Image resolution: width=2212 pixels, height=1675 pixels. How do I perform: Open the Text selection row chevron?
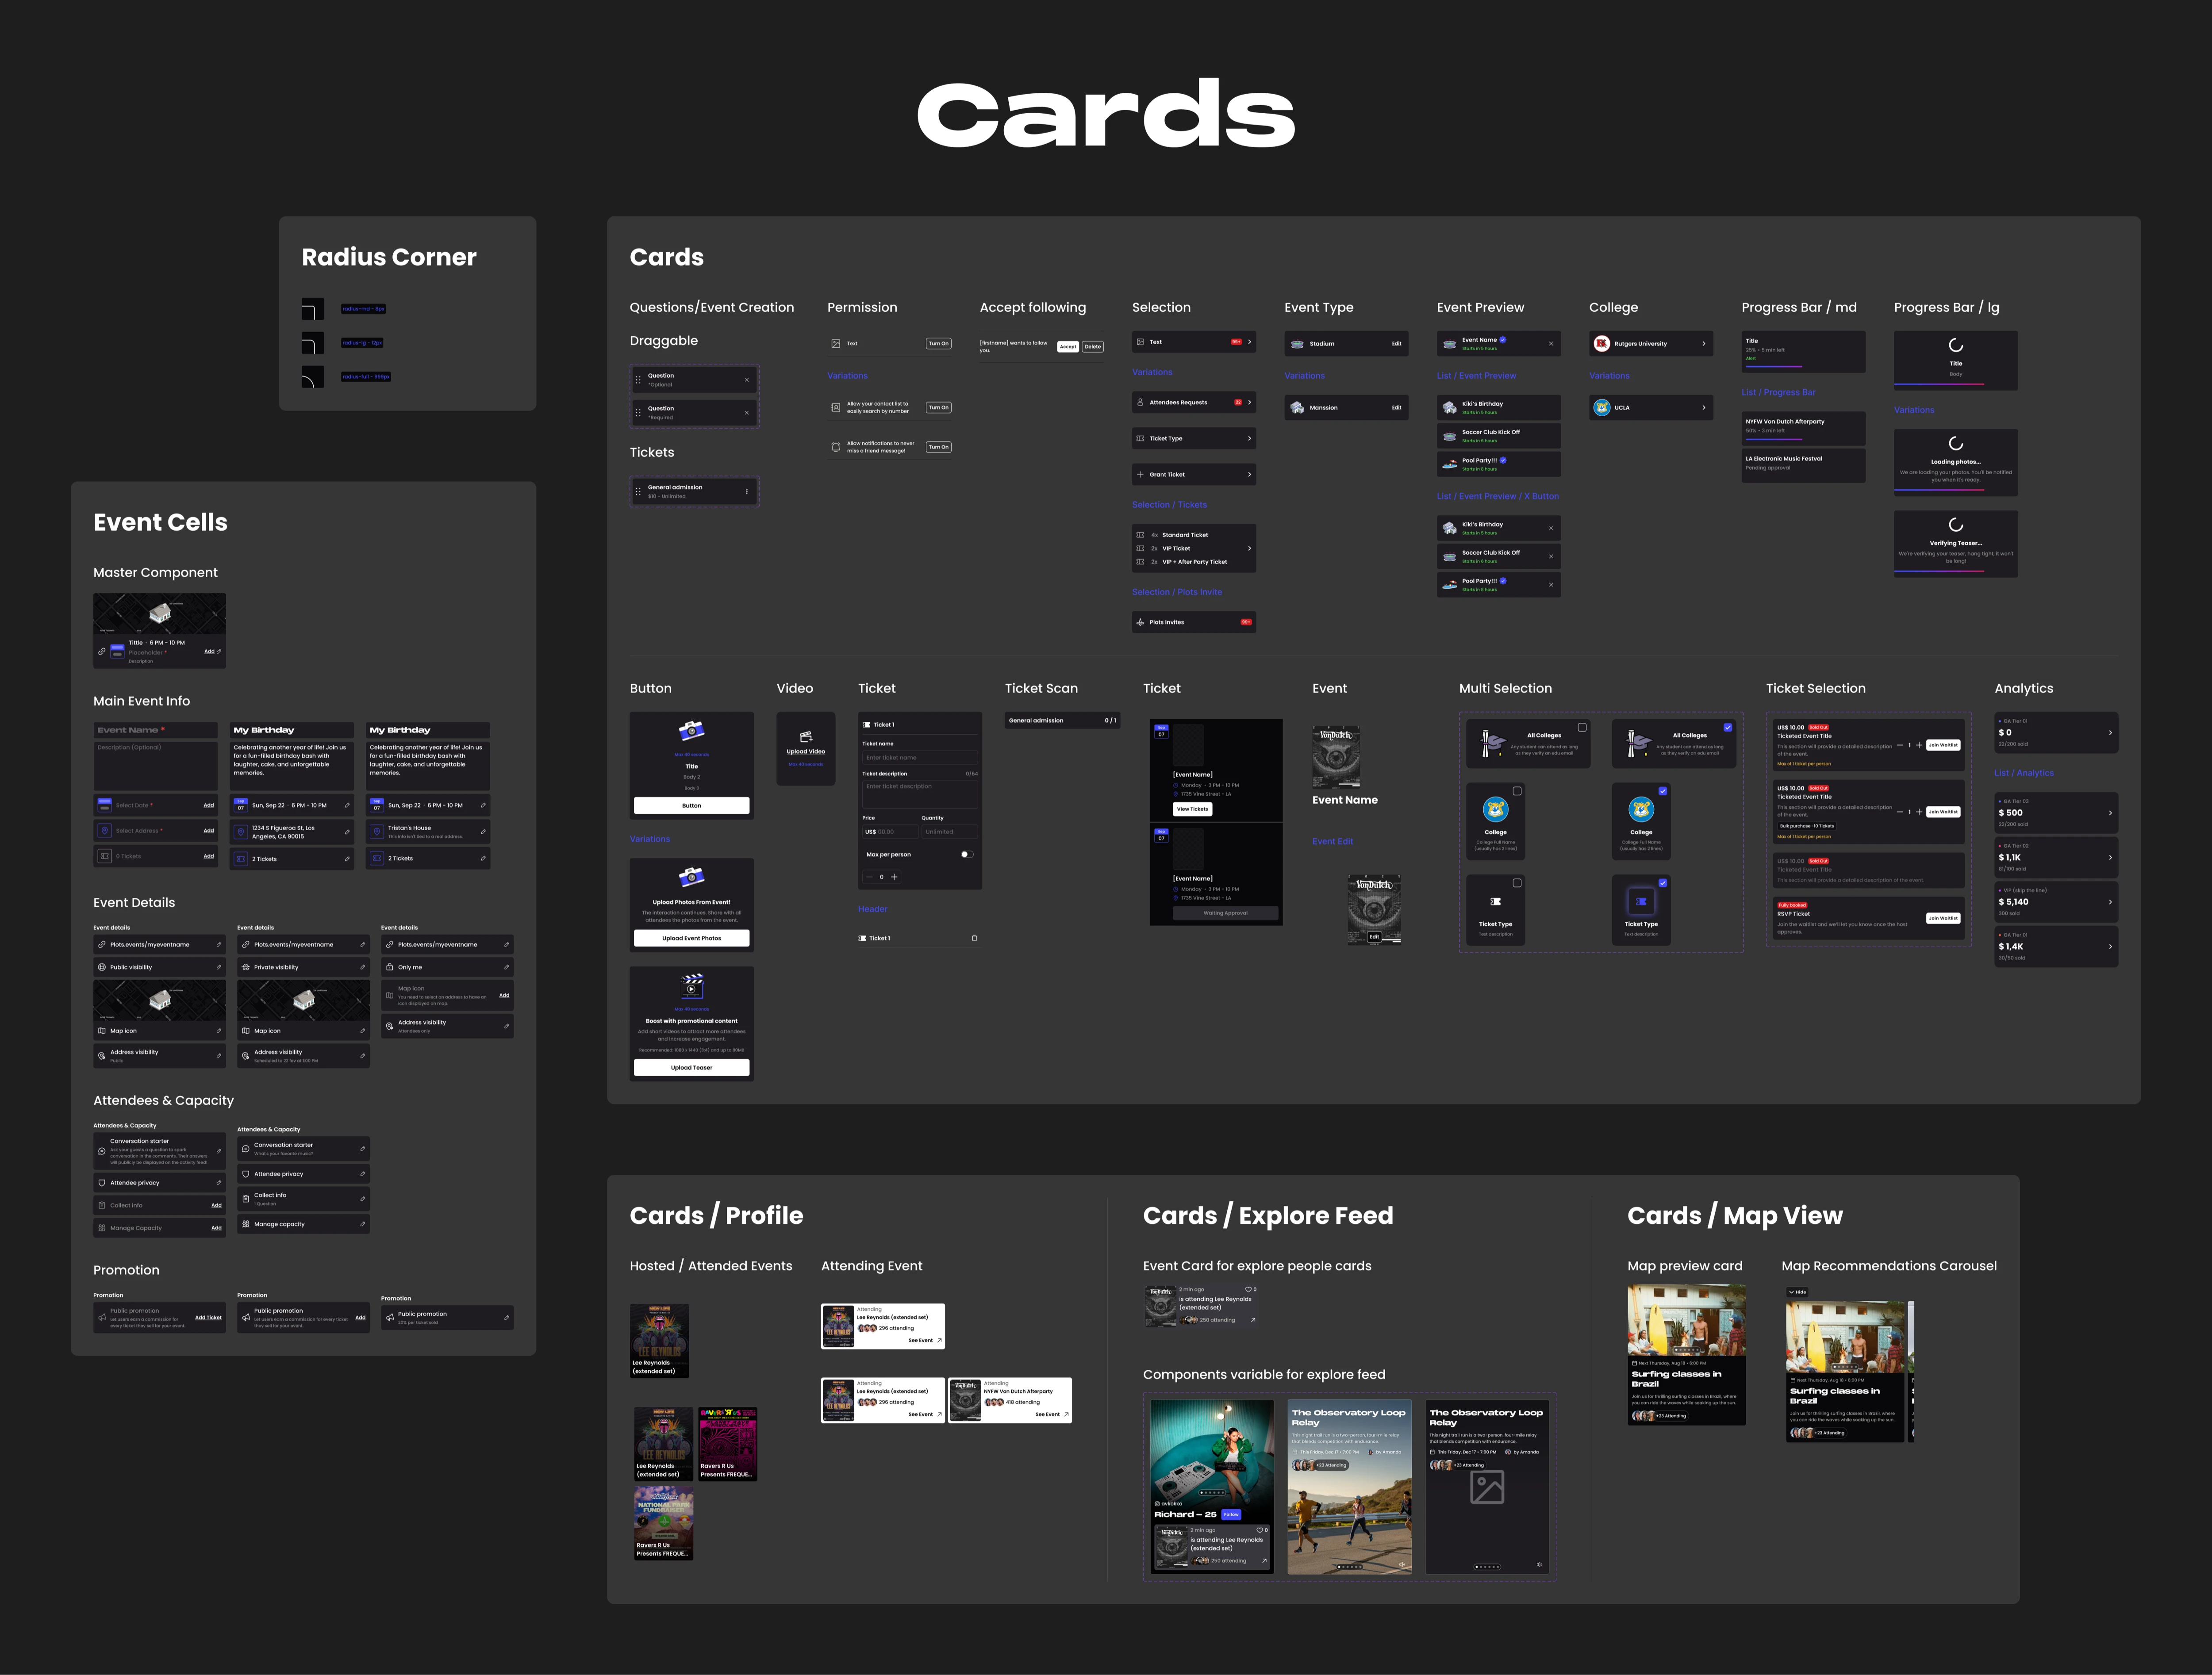point(1249,342)
